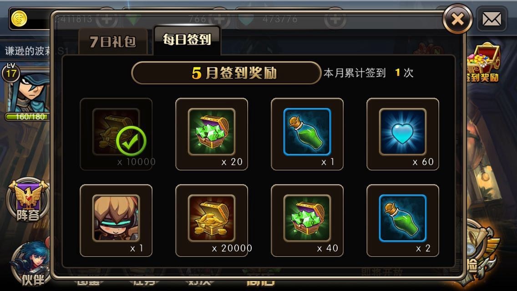Select the 每日签到 tab
Viewport: 517px width, 291px height.
pyautogui.click(x=187, y=40)
